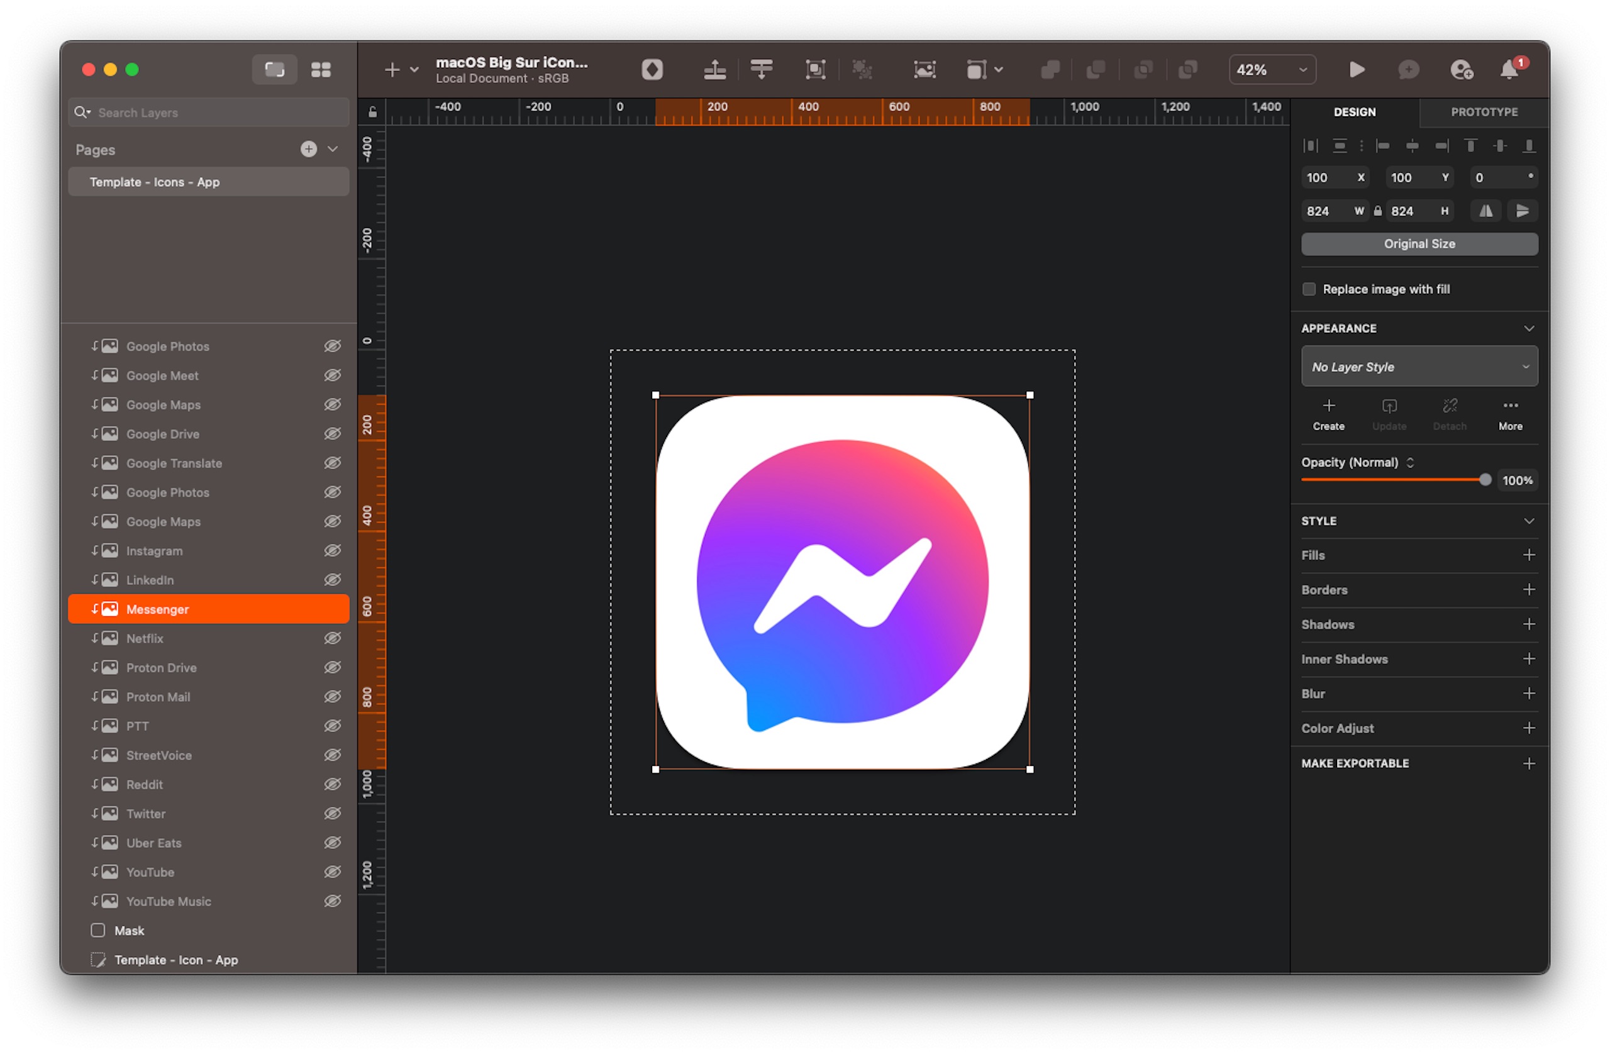Collapse Pages list chevron
The image size is (1610, 1054).
tap(333, 150)
